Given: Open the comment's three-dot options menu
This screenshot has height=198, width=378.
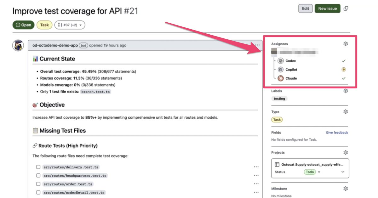Looking at the screenshot, I should click(258, 45).
